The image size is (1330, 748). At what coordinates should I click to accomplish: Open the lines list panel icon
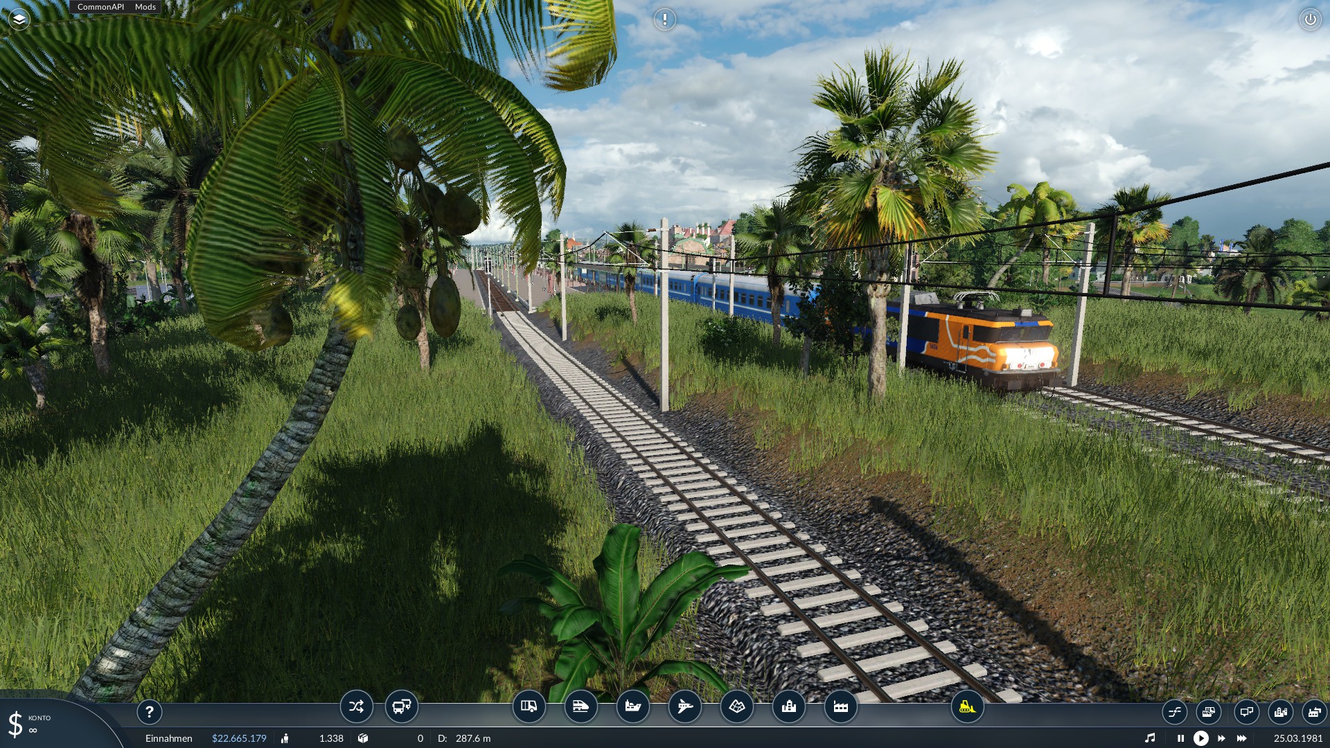[1175, 711]
